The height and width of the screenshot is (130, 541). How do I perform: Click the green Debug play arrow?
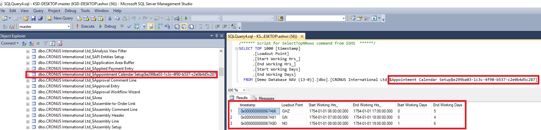pos(101,26)
